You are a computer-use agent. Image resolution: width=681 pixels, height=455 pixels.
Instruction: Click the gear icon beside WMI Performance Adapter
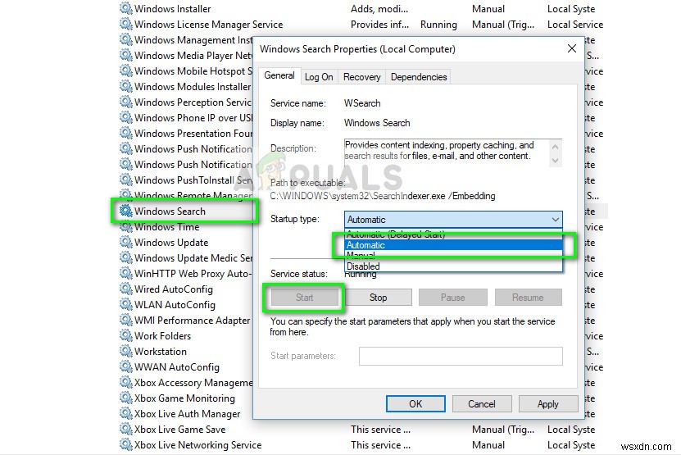pos(126,321)
